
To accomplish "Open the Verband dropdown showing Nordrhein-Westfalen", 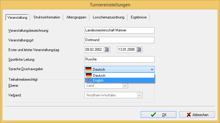I will 139,95.
